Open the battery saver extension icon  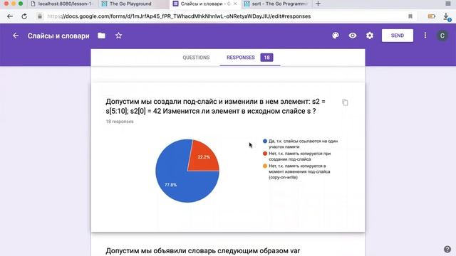(431, 16)
